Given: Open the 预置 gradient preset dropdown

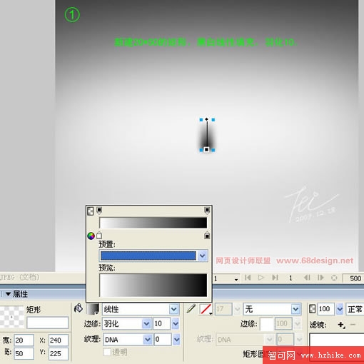Looking at the screenshot, I should click(x=203, y=256).
